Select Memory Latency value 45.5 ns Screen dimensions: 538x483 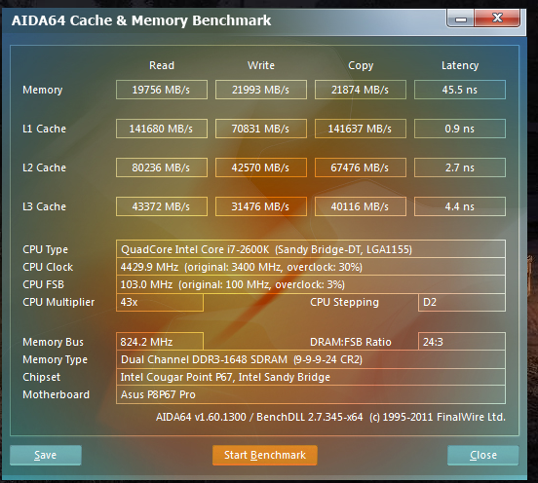coord(460,90)
